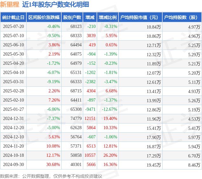Click average shares held 6.70万
The image size is (202, 179).
tap(194, 156)
